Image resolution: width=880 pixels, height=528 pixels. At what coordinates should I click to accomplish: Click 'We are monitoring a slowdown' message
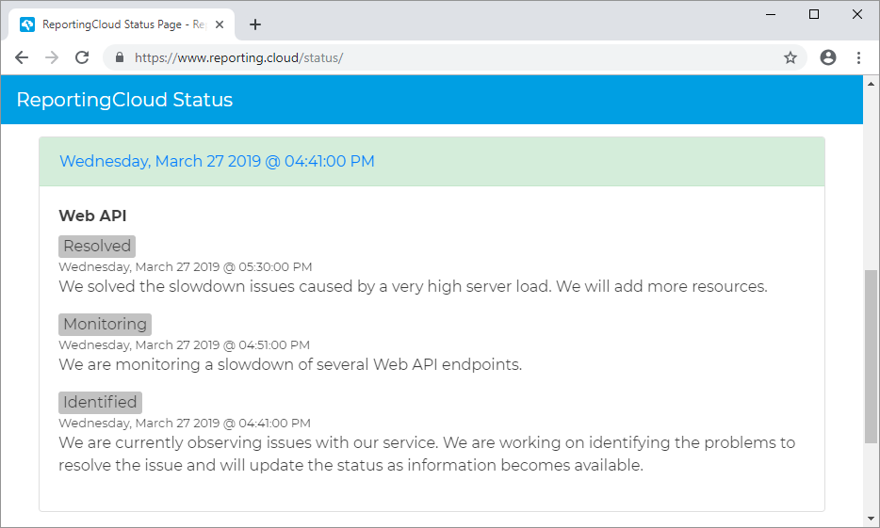[x=290, y=364]
